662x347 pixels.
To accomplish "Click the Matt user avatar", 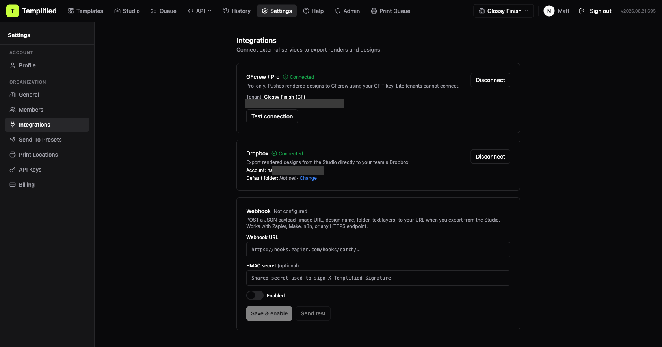I will [x=549, y=11].
